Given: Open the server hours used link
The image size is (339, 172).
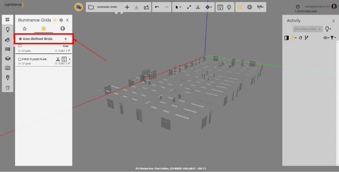Looking at the screenshot, I should pyautogui.click(x=306, y=11).
